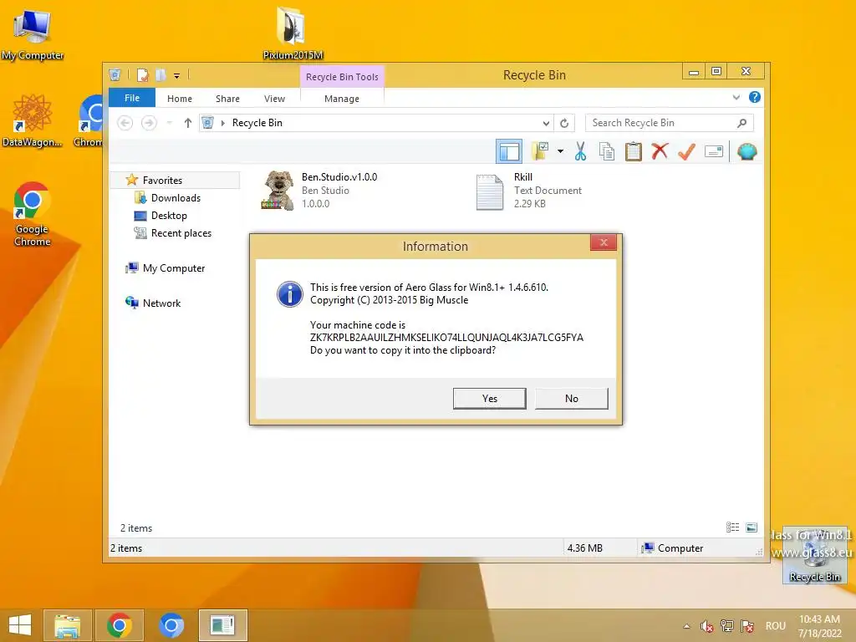Click the ROU language indicator
The width and height of the screenshot is (856, 642).
pos(776,626)
